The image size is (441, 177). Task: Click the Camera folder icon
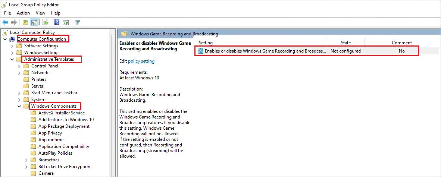pos(34,173)
